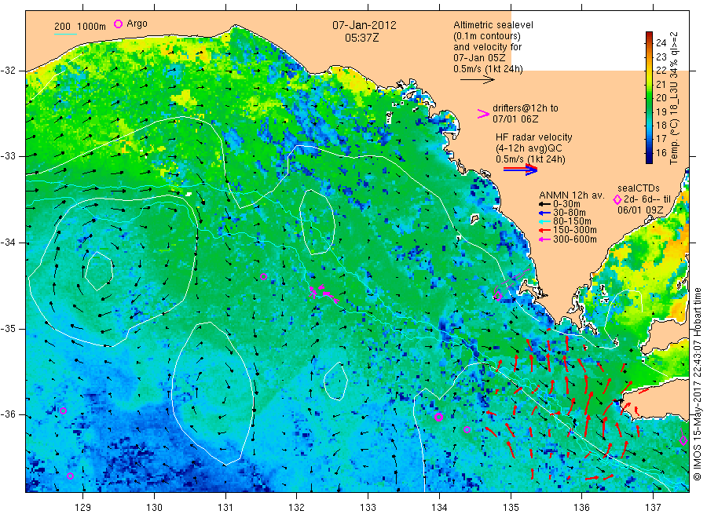The height and width of the screenshot is (518, 707).
Task: Select the Argo marker just right of 134.3E 36.2S
Action: pyautogui.click(x=467, y=430)
